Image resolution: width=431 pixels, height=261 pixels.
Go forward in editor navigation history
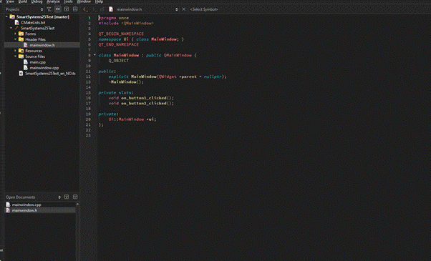[94, 9]
